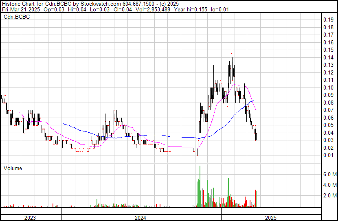Viewport: 338px width, 221px height.
Task: Click the 2.0 M volume axis label
Action: [330, 195]
